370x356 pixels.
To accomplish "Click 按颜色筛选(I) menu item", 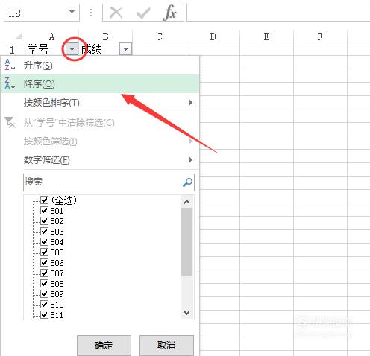I will click(x=100, y=142).
